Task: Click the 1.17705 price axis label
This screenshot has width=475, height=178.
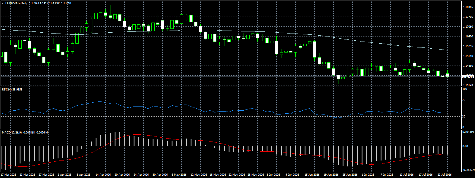Action: pos(468,17)
